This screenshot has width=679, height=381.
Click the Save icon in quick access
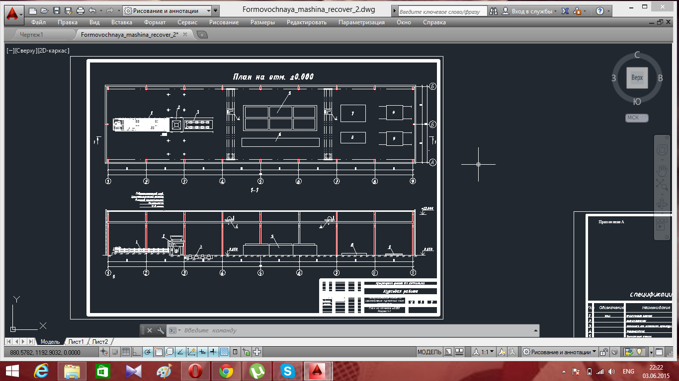click(x=56, y=10)
